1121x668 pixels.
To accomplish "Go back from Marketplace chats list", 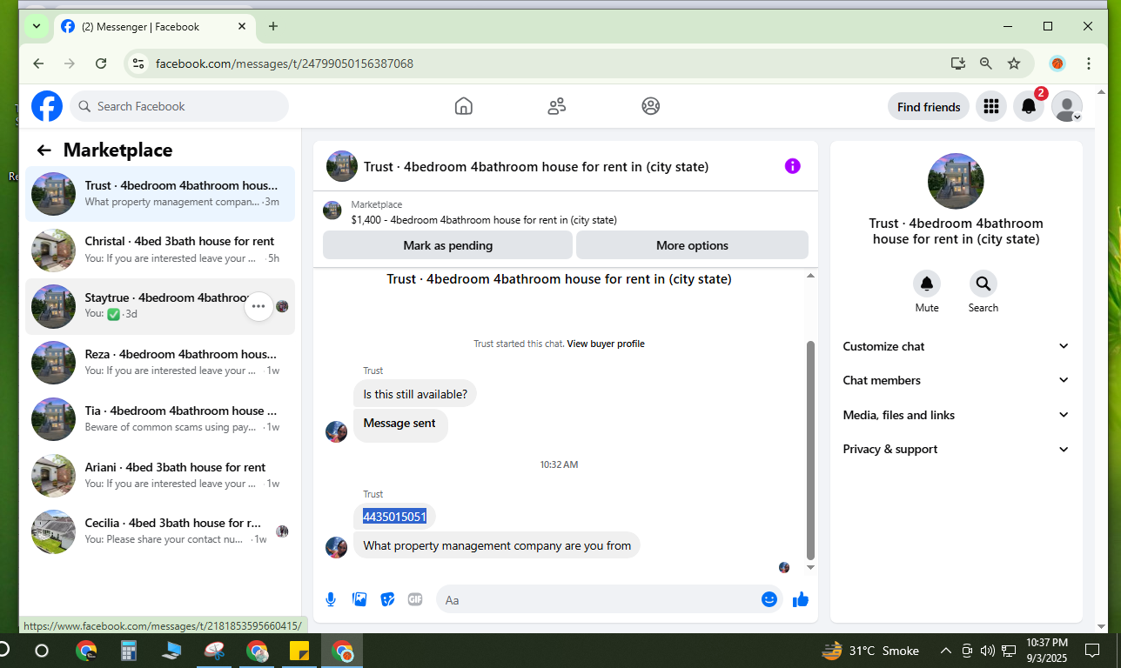I will [44, 150].
